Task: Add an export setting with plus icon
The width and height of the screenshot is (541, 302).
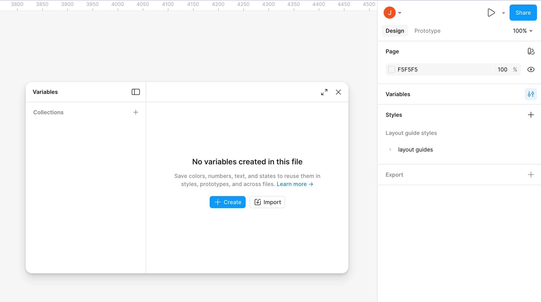Action: pos(531,175)
